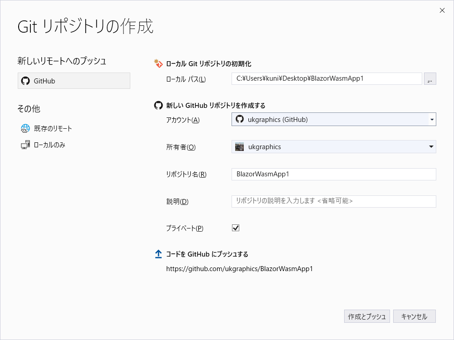
Task: Click GitHub icon inside account combo box
Action: [x=240, y=119]
